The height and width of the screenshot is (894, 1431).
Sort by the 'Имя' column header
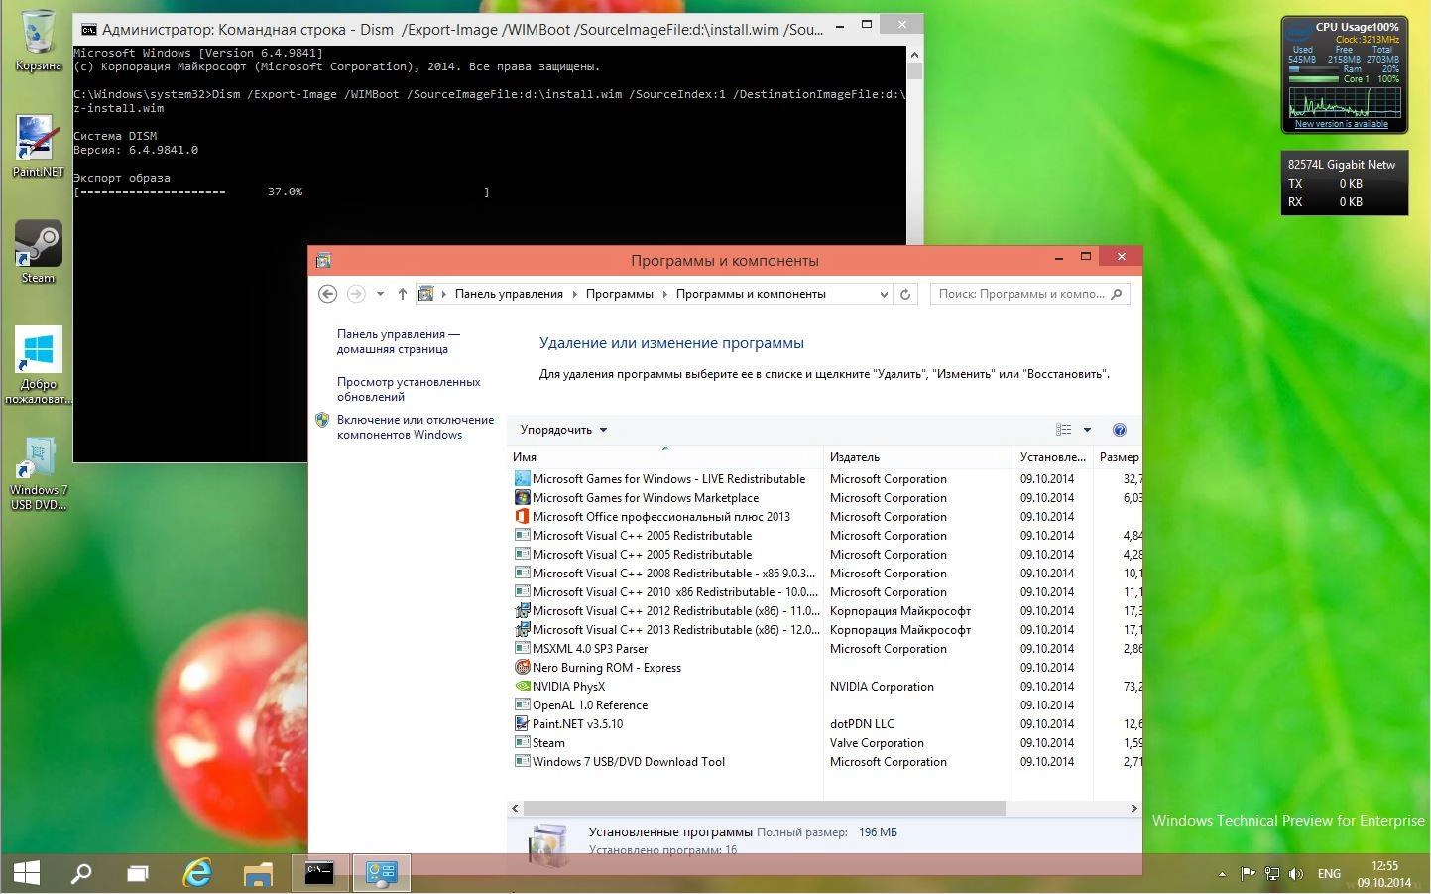coord(664,457)
